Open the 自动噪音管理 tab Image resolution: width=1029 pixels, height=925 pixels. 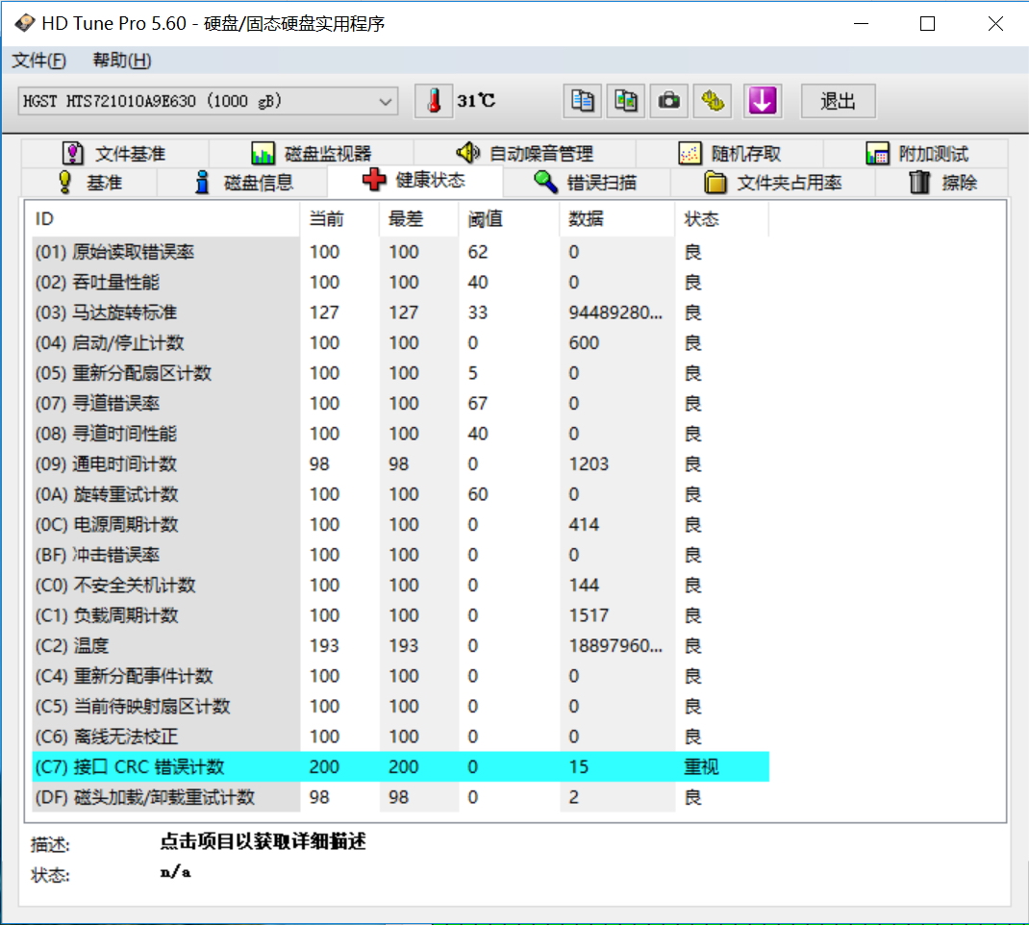click(524, 154)
